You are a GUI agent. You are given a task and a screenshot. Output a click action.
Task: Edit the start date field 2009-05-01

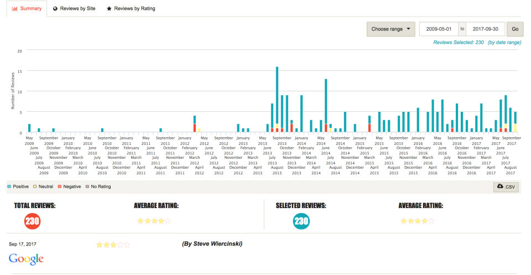point(439,29)
